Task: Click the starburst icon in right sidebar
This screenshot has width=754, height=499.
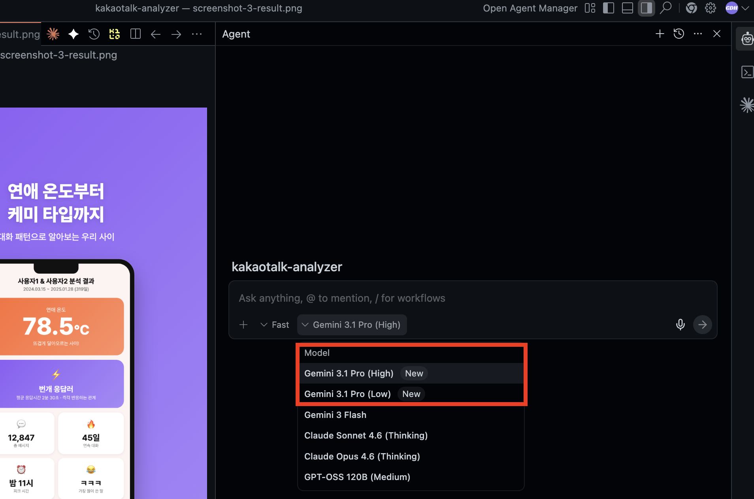Action: (x=747, y=105)
